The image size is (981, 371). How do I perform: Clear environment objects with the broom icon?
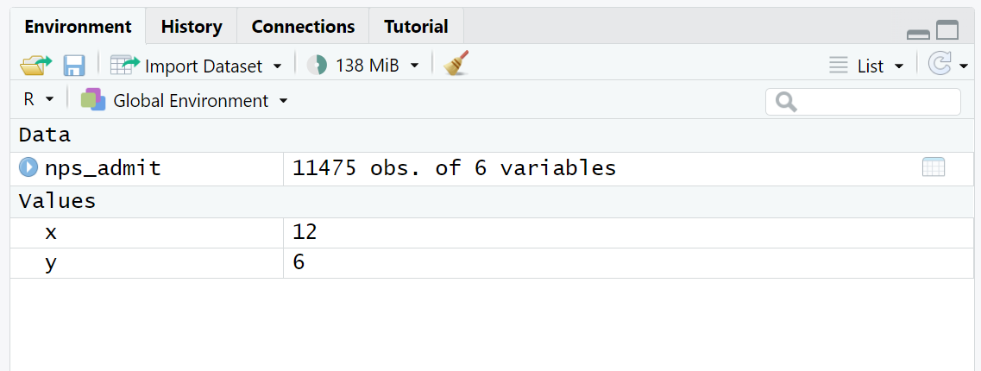(x=456, y=65)
